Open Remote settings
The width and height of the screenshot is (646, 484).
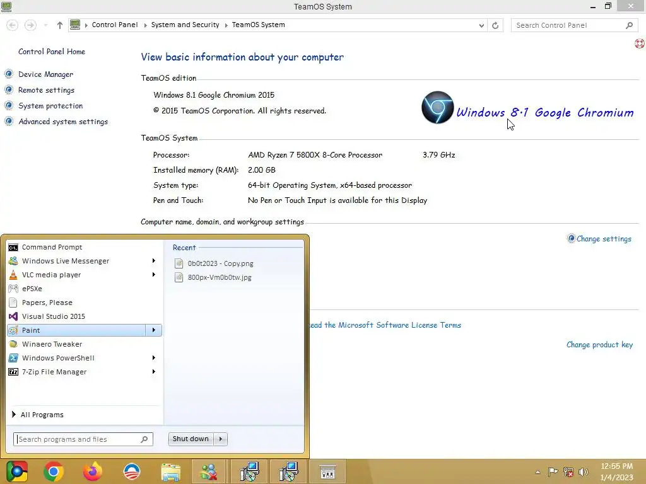(x=46, y=90)
